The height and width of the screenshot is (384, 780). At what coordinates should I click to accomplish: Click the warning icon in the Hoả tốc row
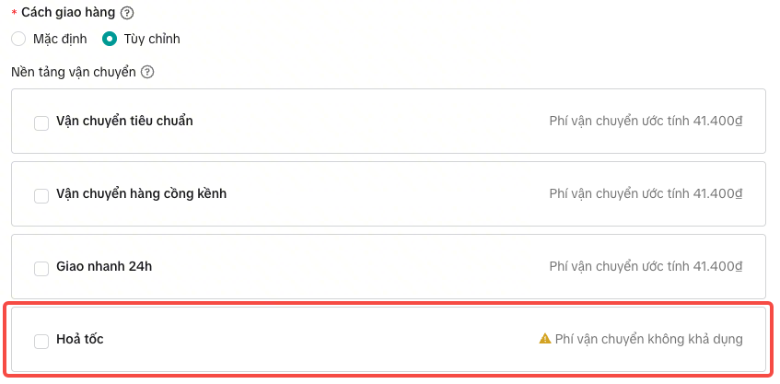[544, 339]
